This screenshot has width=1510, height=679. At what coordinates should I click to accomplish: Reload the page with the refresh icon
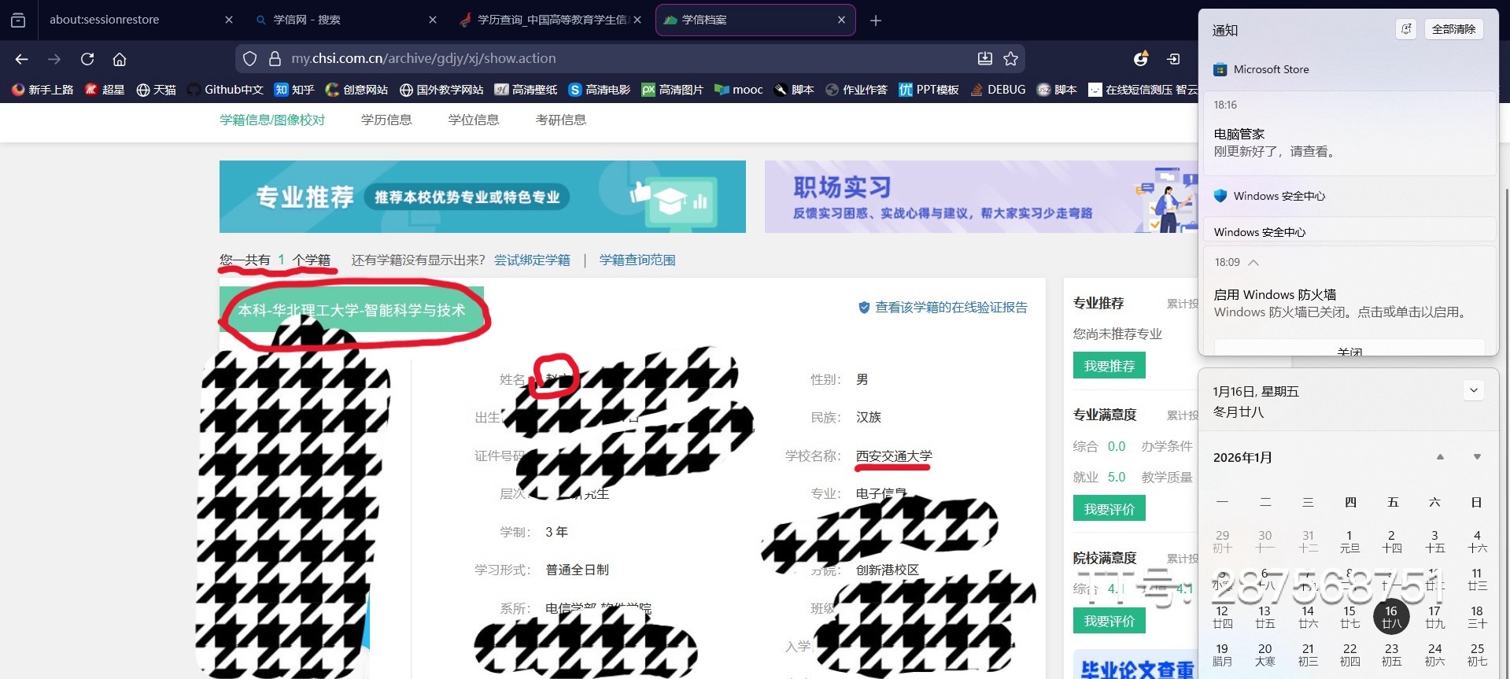tap(87, 59)
